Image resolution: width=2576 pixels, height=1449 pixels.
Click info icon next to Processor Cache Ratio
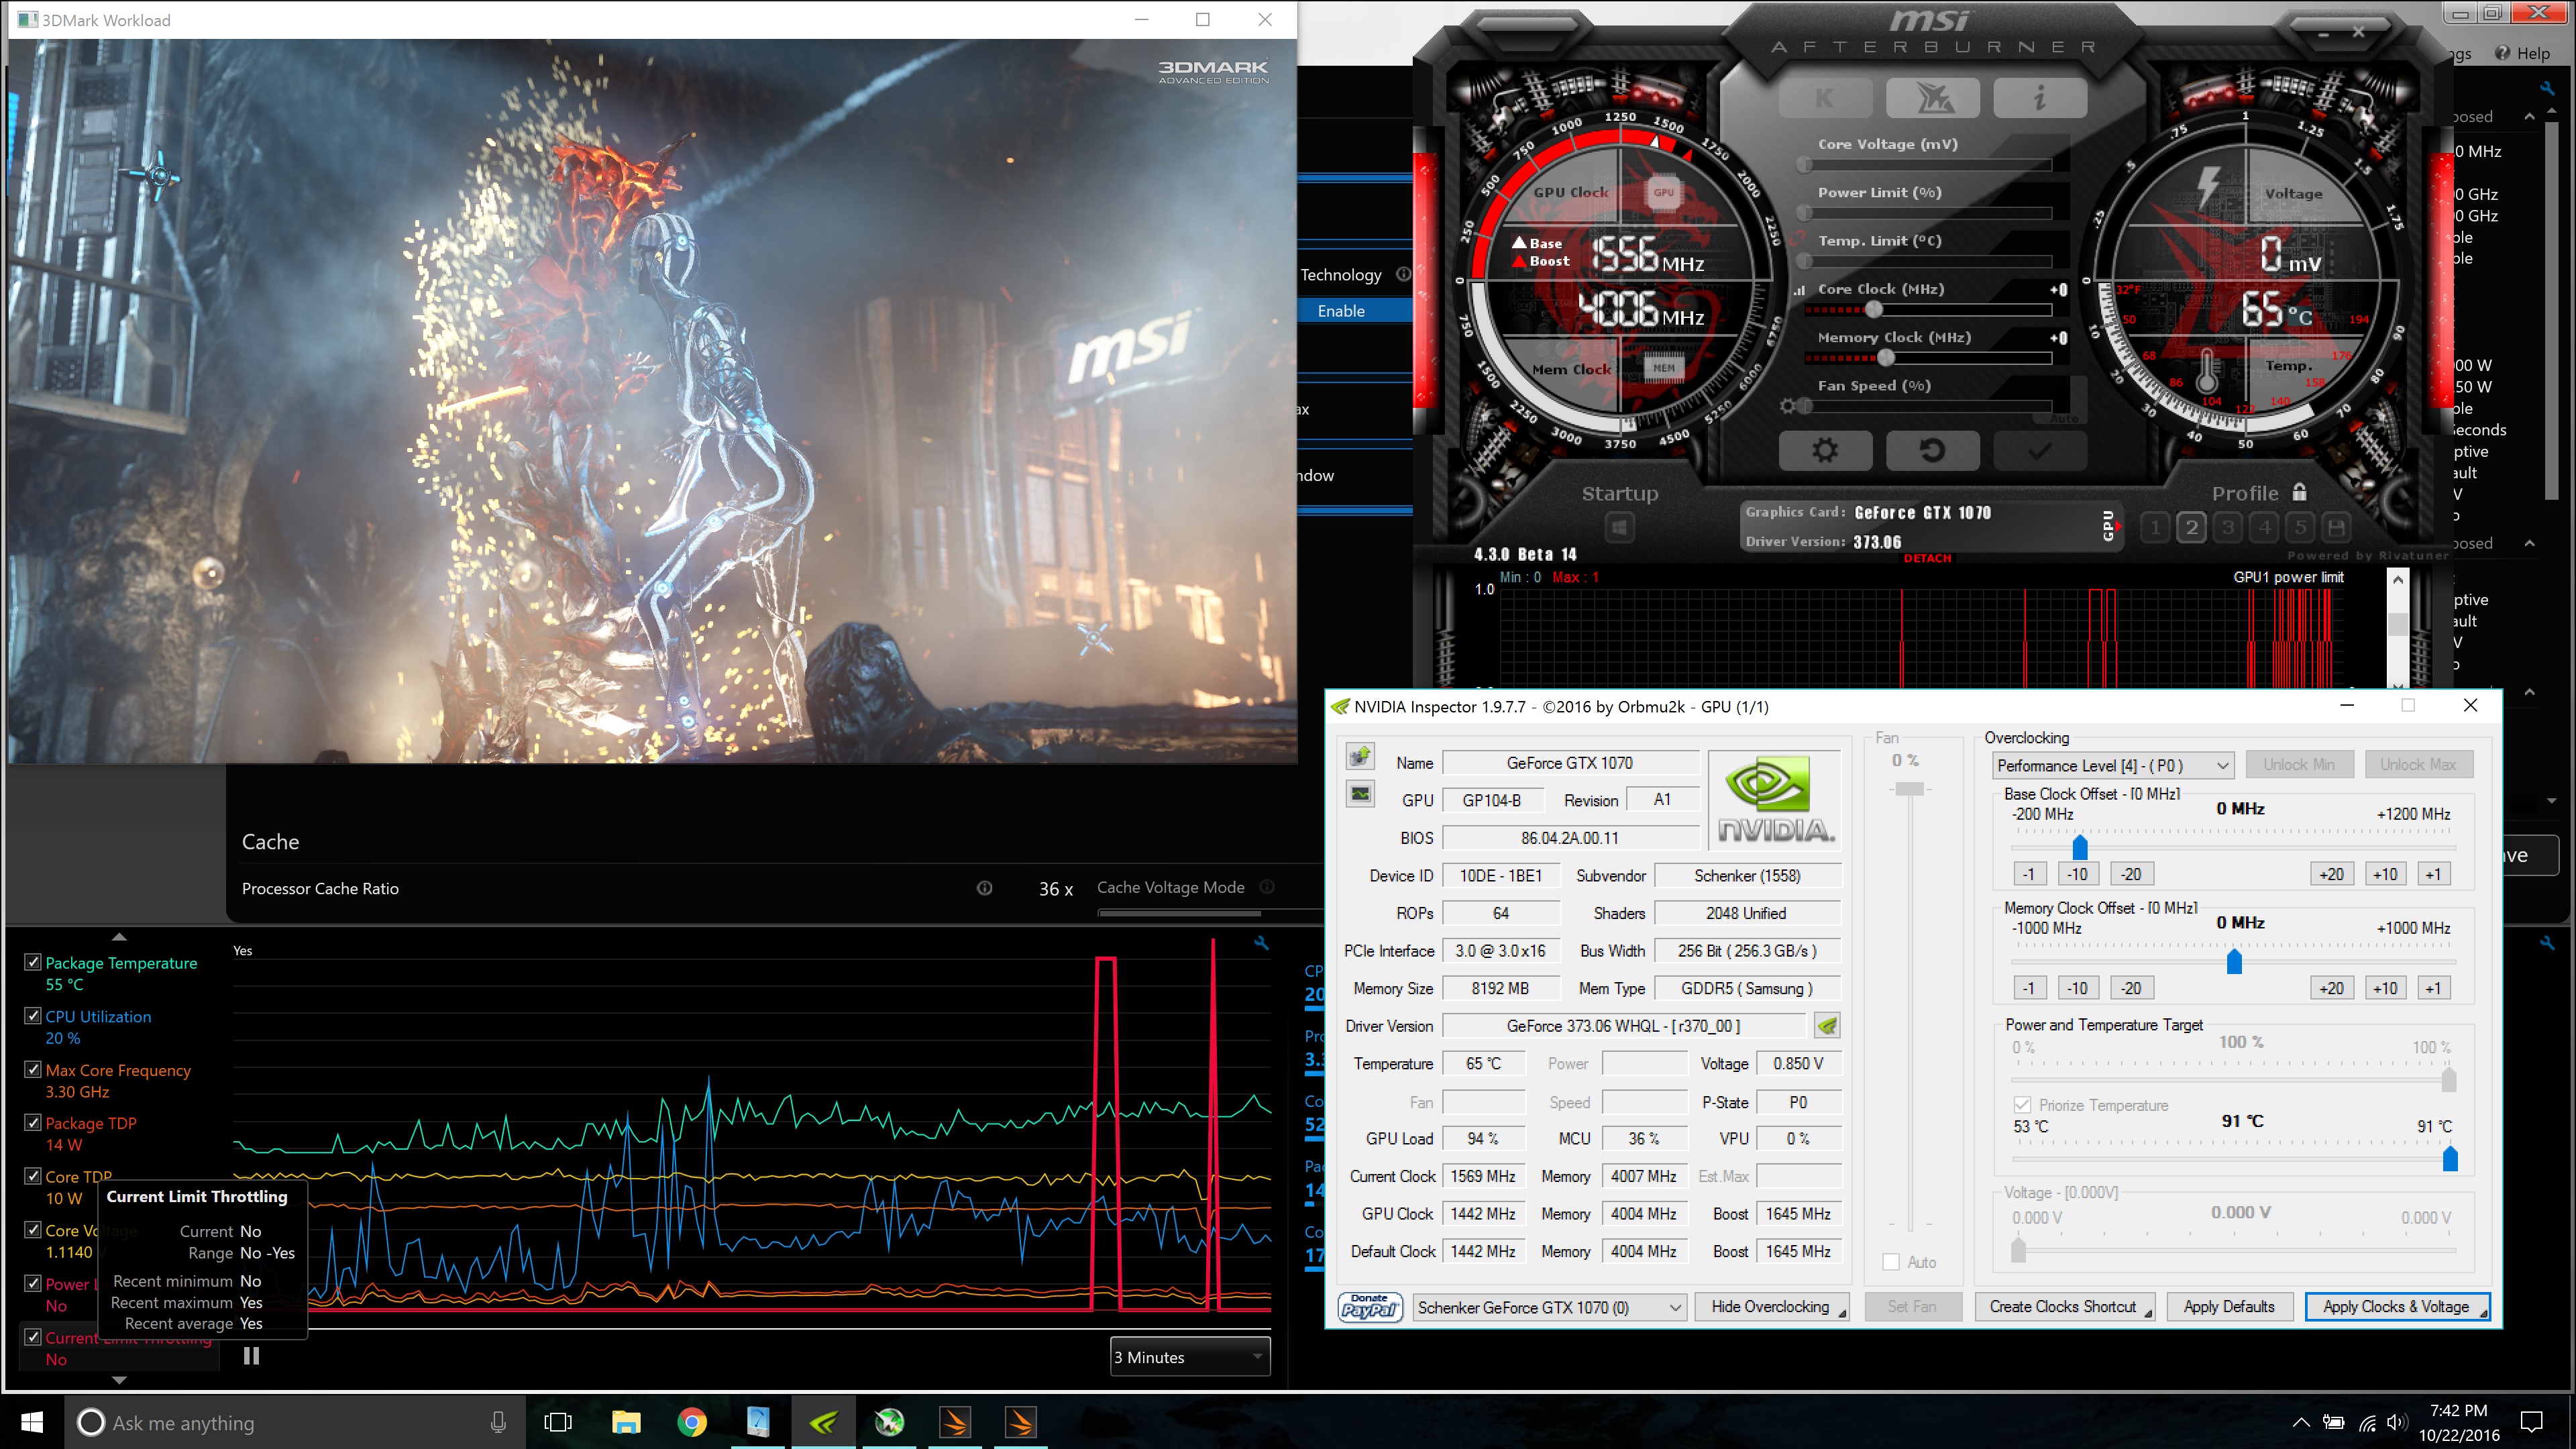click(x=984, y=888)
